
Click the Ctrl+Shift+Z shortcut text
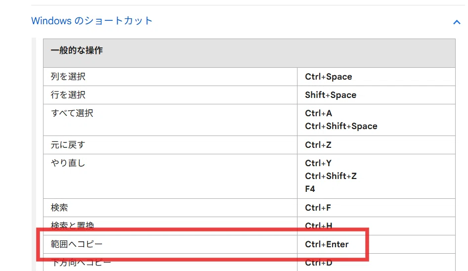331,176
